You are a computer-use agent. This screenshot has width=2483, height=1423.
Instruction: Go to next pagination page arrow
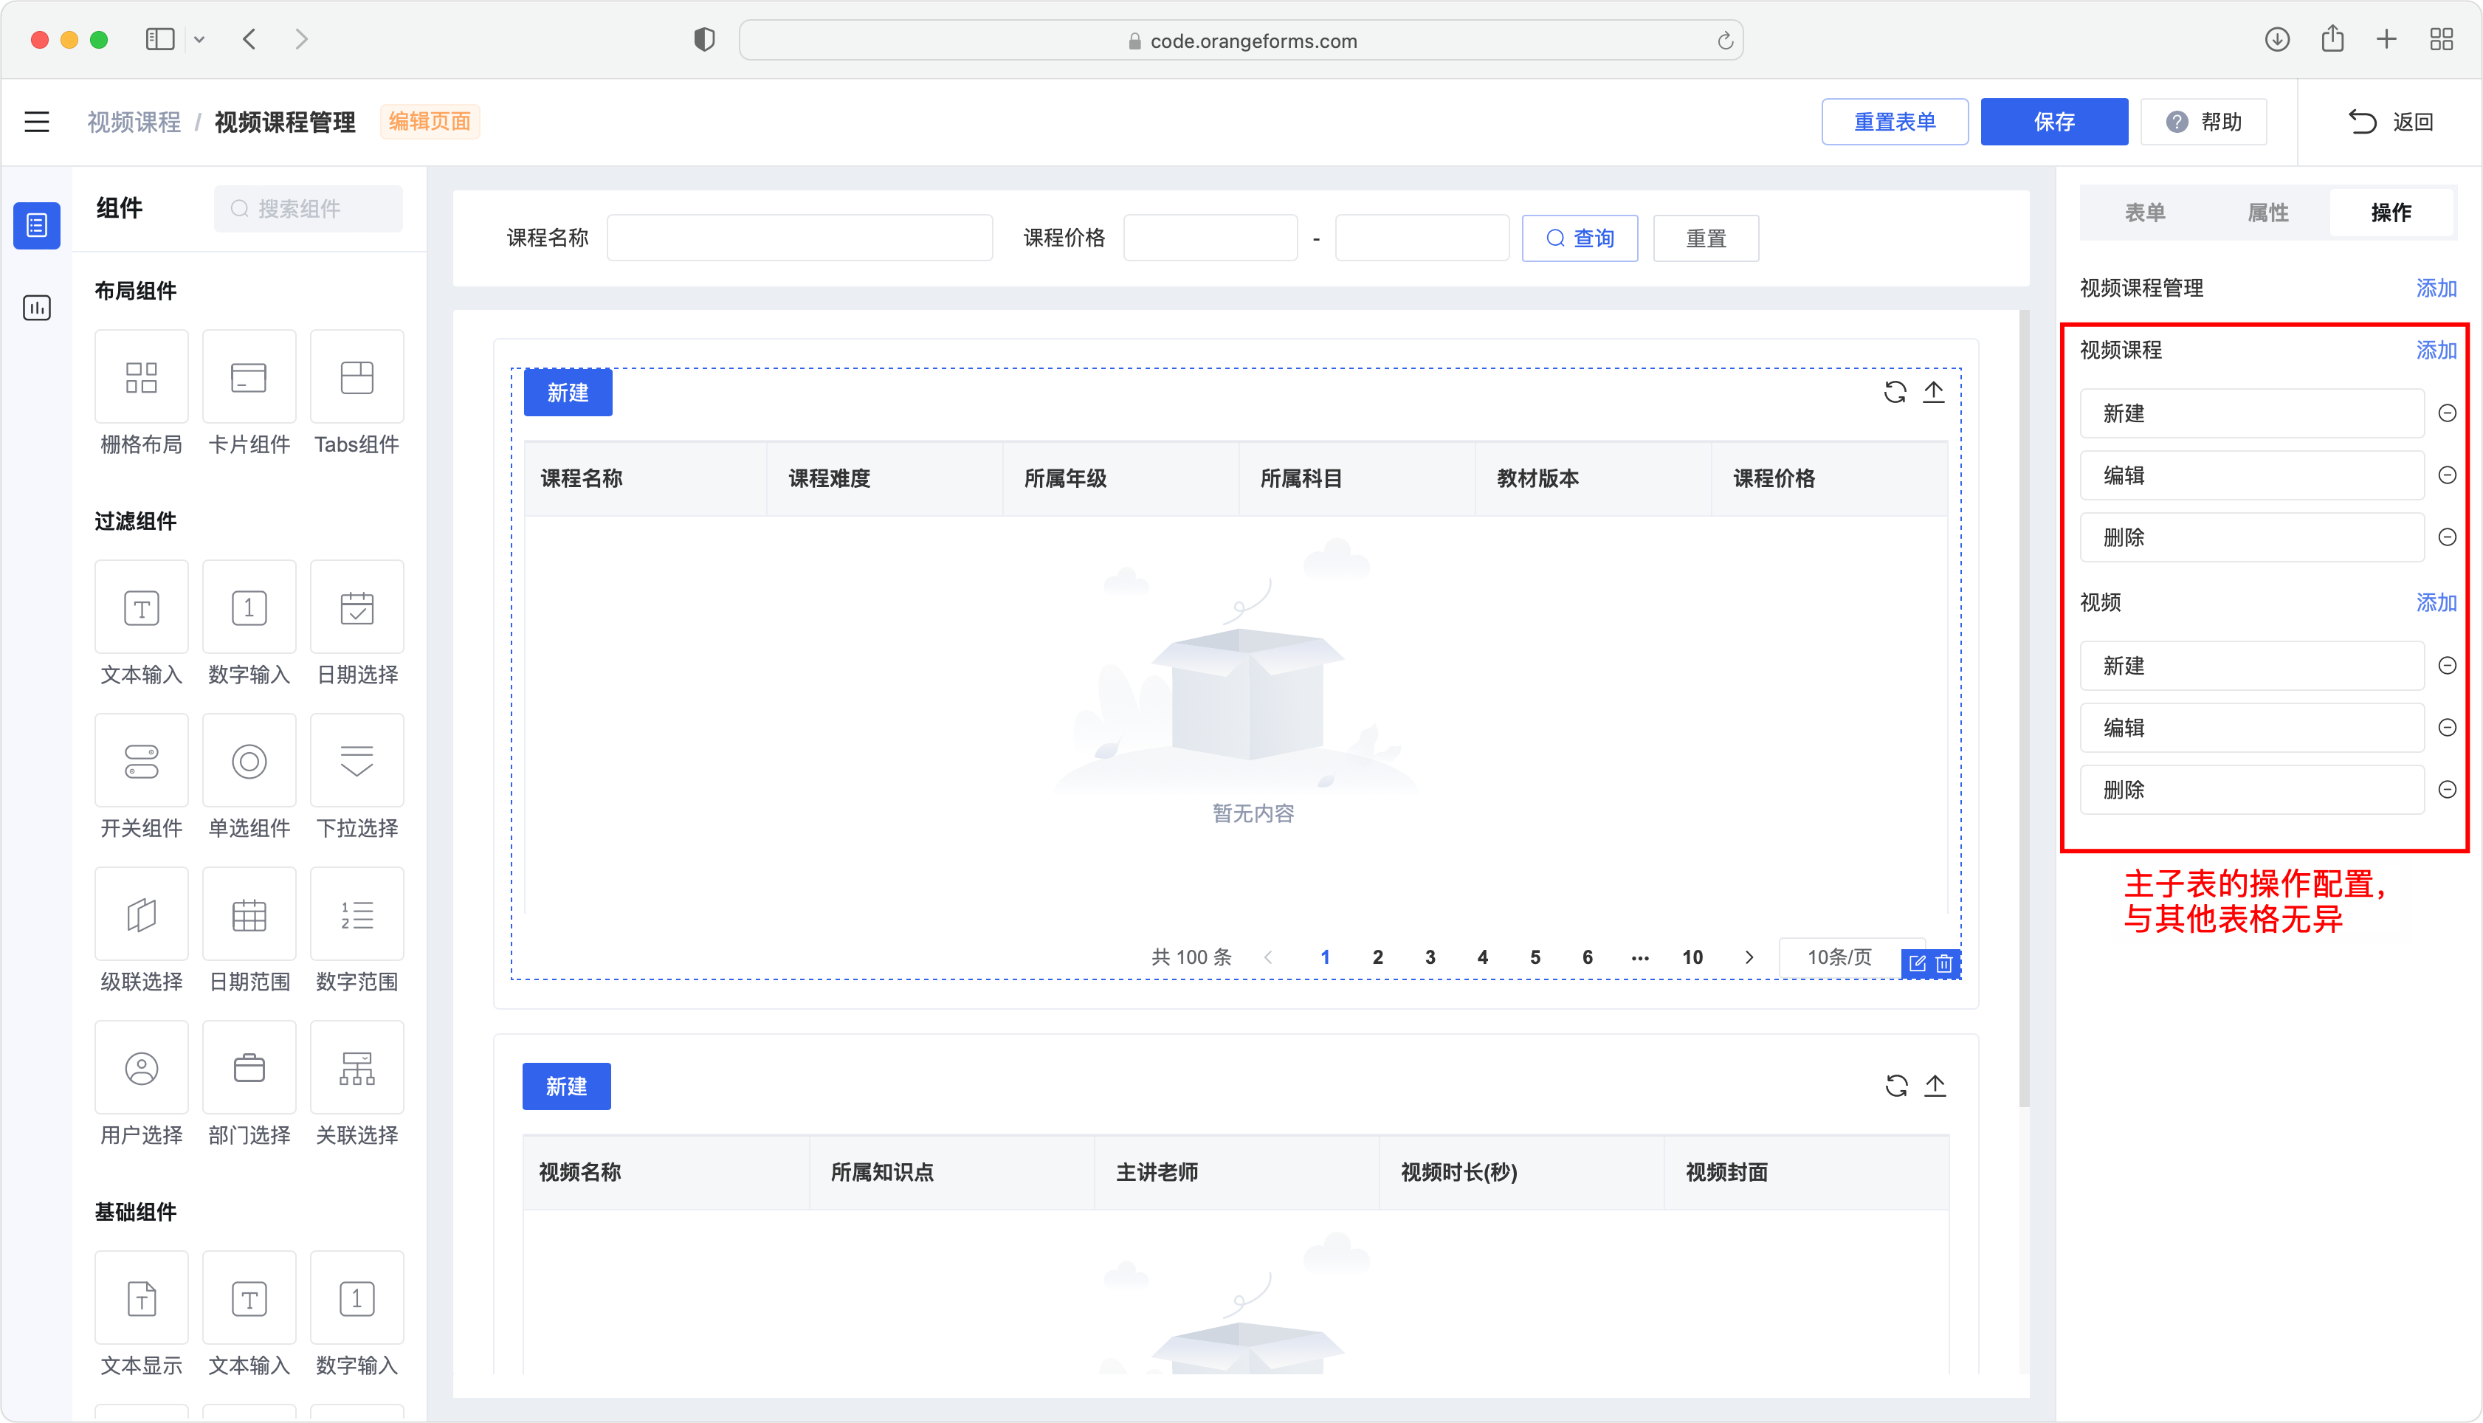point(1749,958)
